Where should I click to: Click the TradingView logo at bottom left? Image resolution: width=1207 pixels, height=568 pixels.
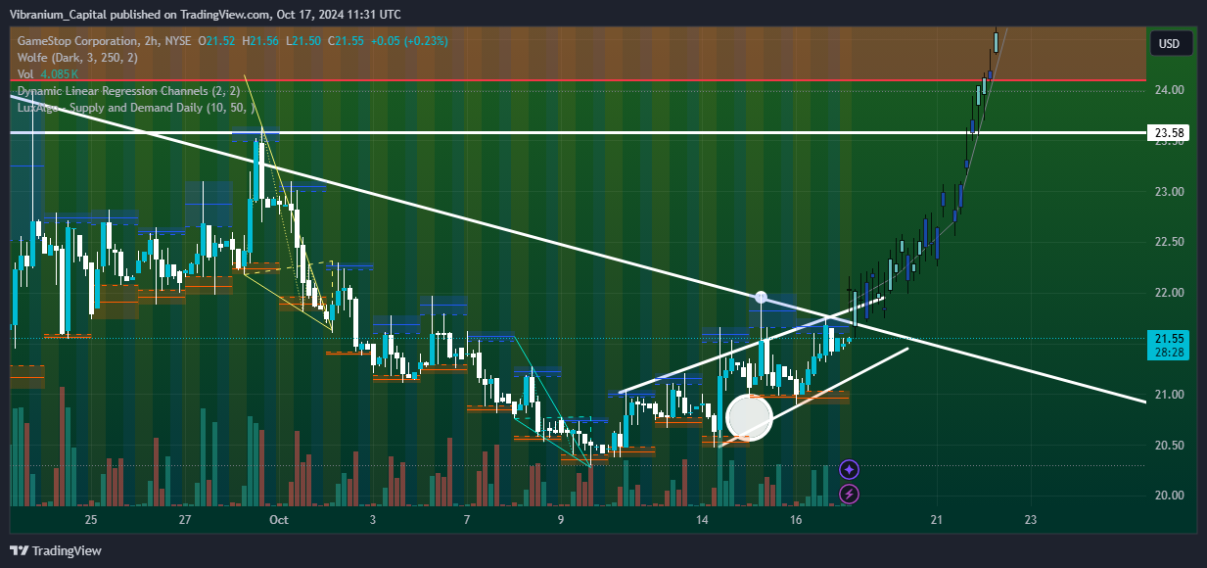click(x=56, y=550)
